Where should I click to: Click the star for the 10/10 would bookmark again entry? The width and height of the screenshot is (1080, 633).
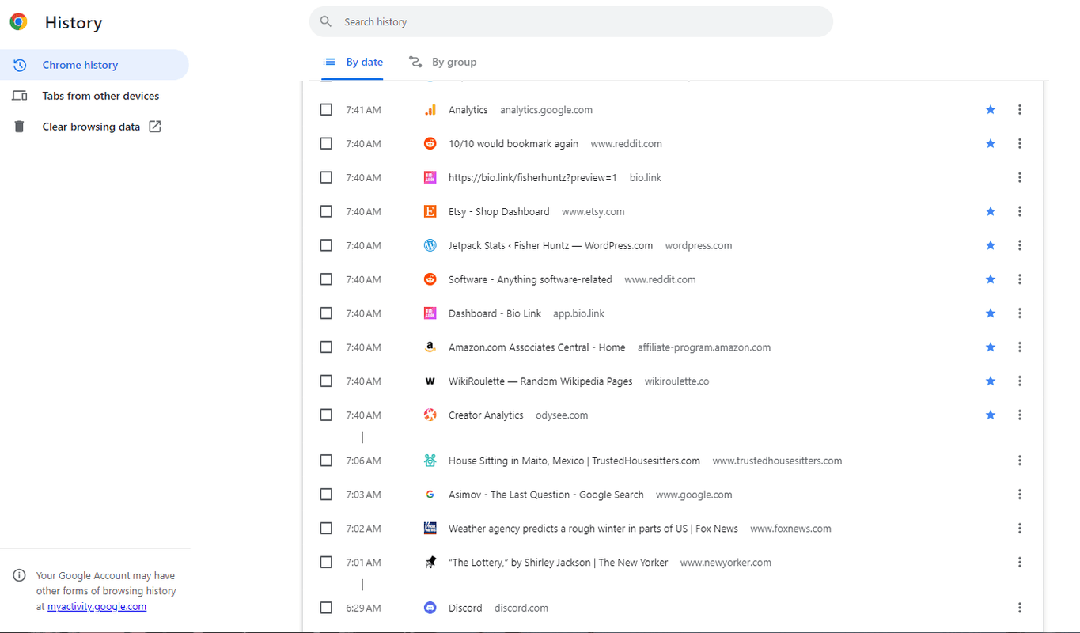(x=991, y=144)
